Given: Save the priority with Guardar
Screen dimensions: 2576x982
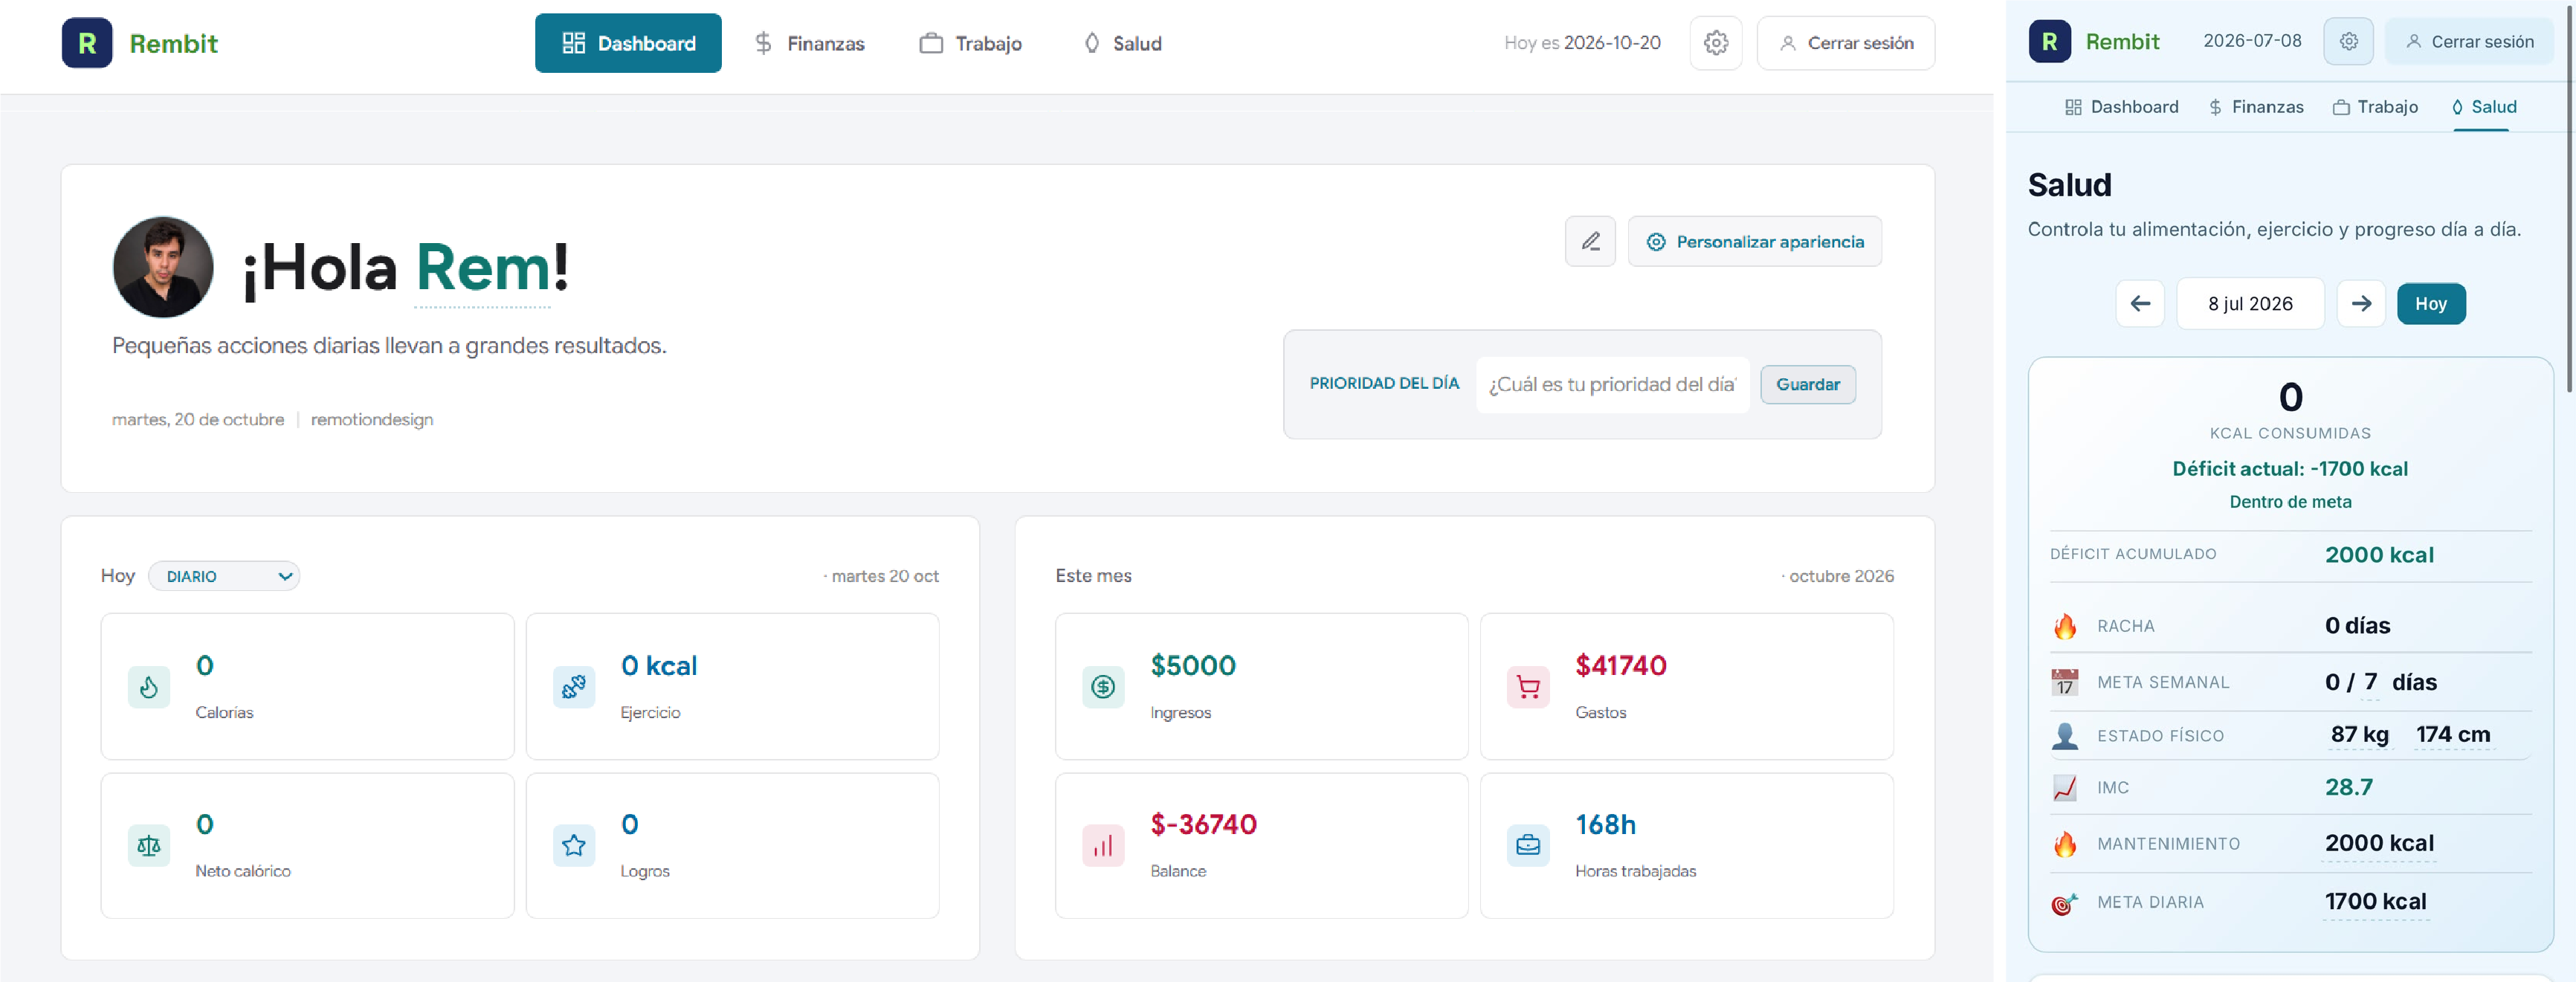Looking at the screenshot, I should point(1808,385).
